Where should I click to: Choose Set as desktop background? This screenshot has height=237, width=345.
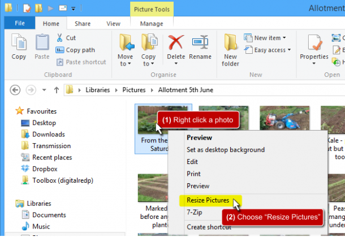(x=226, y=150)
